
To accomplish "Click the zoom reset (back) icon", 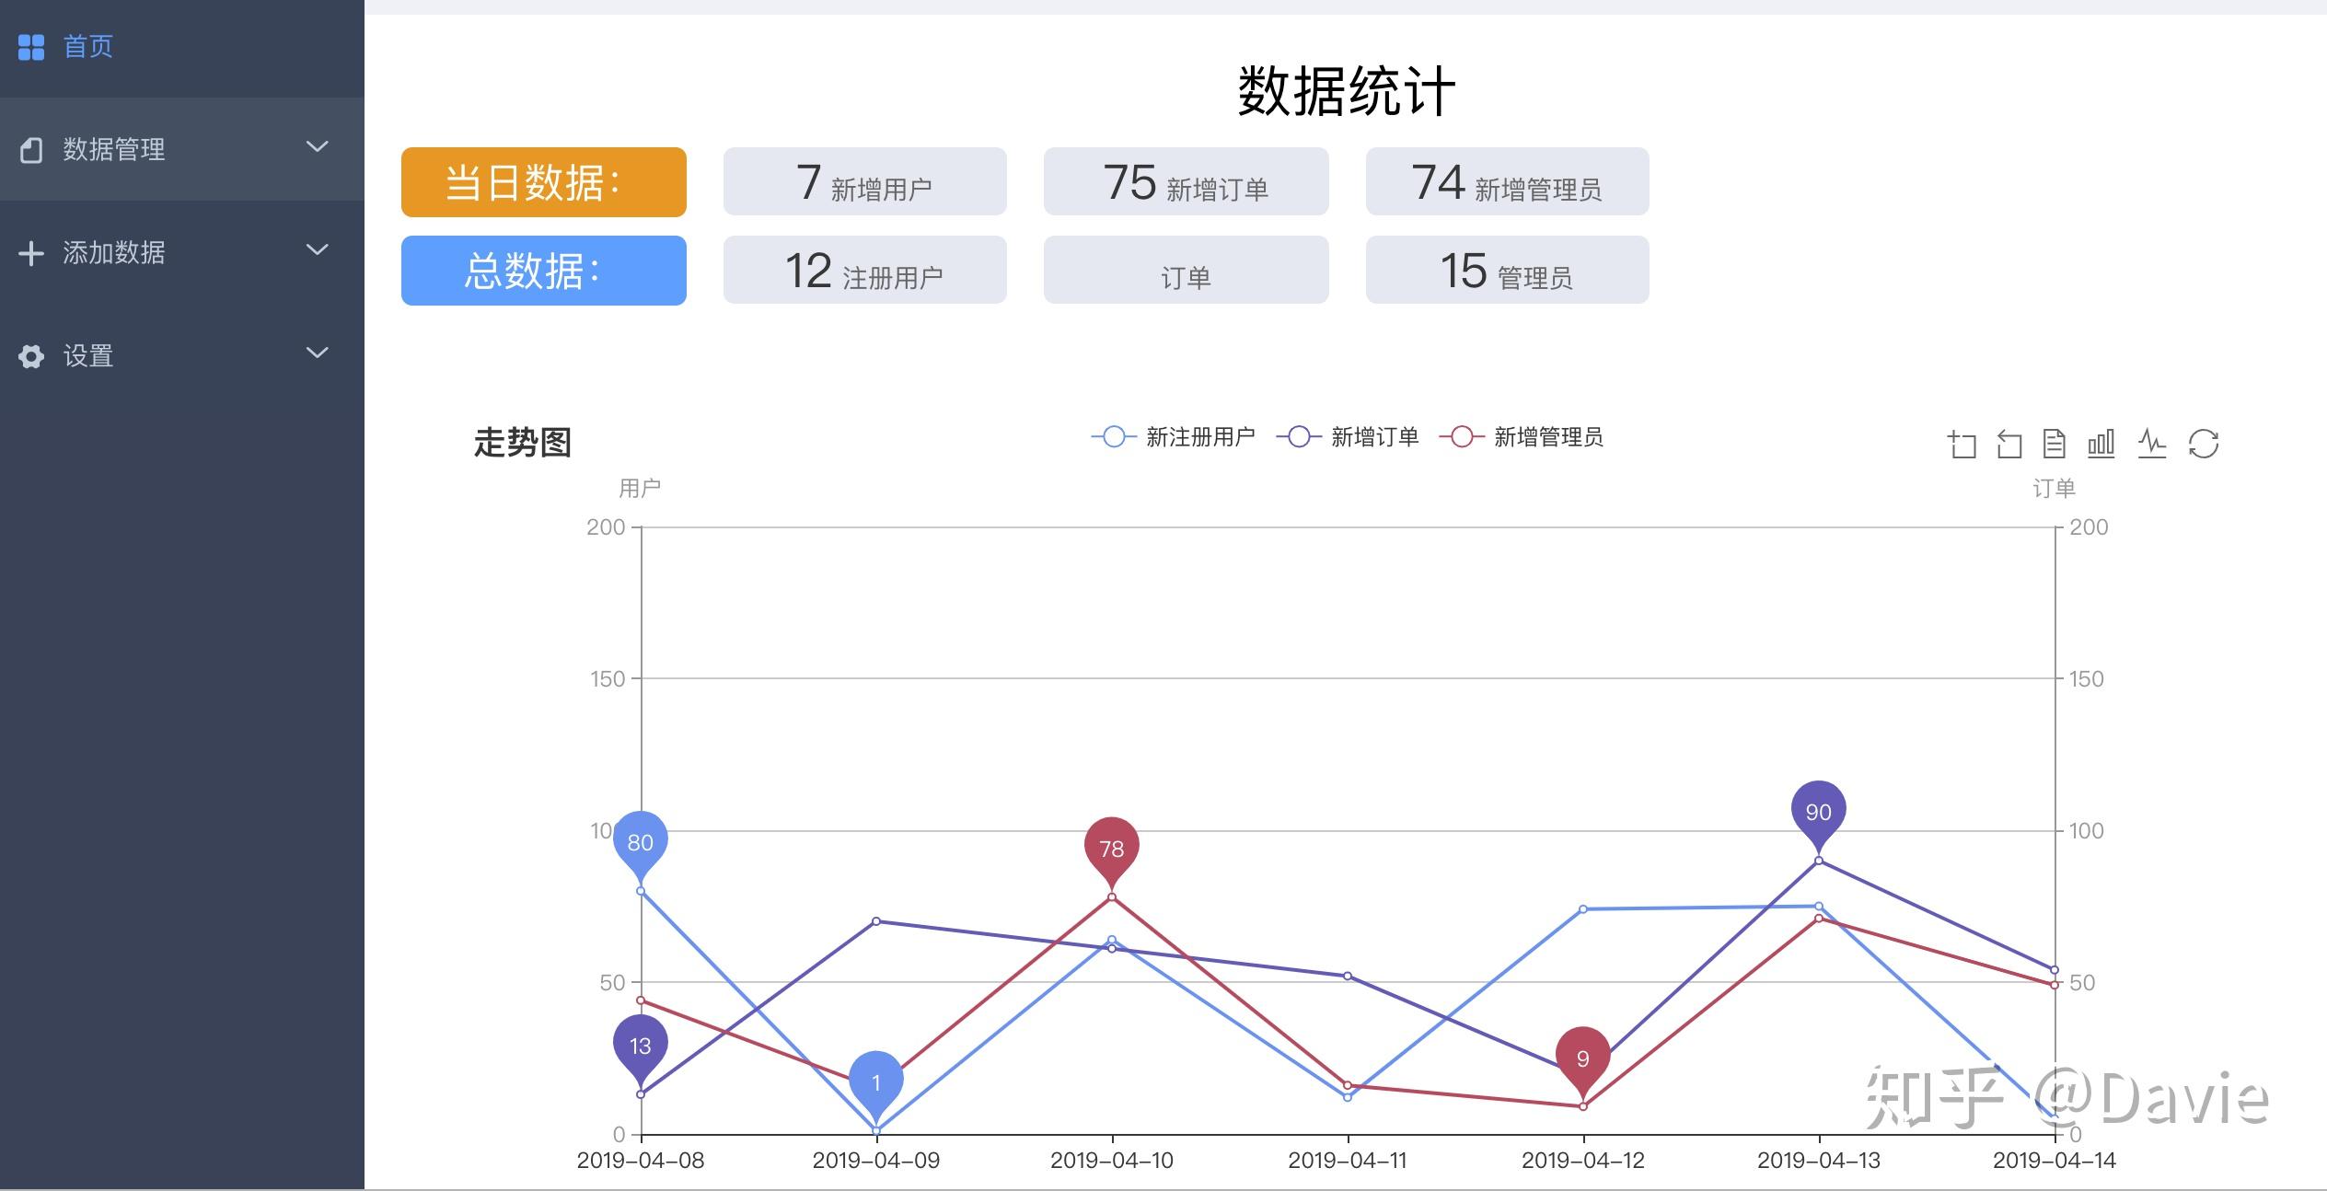I will tap(2009, 445).
